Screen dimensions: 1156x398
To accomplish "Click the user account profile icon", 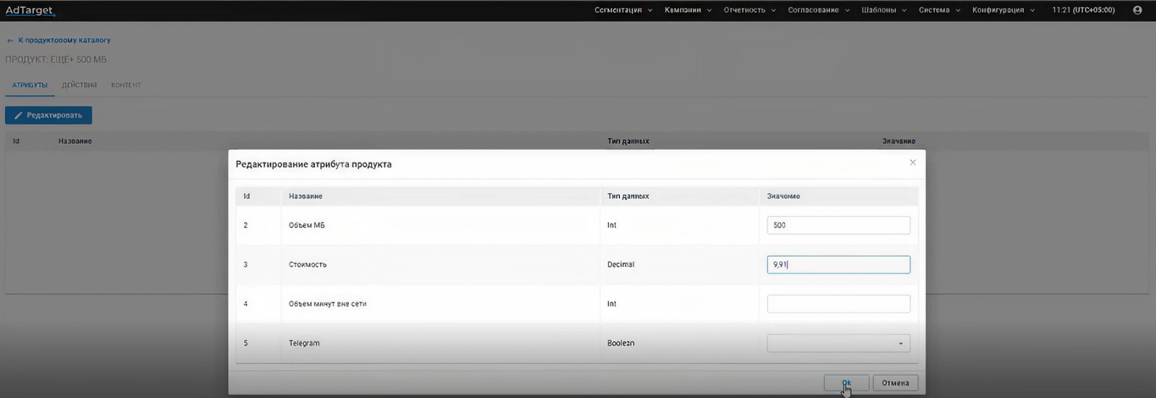I will [1137, 10].
